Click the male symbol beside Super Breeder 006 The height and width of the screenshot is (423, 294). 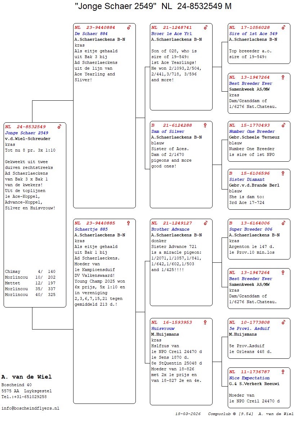[284, 223]
